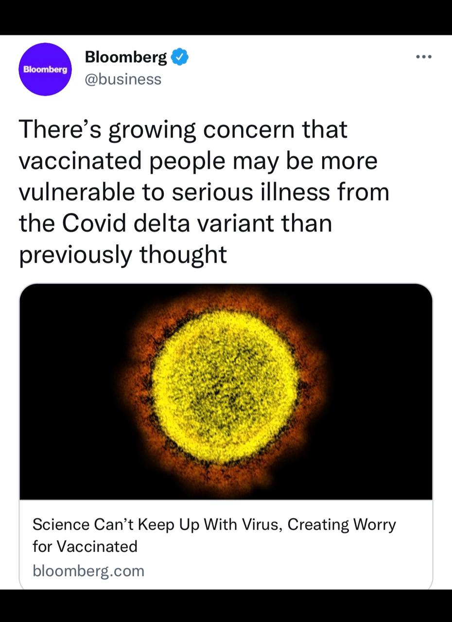Viewport: 452px width, 622px height.
Task: Open the purple Bloomberg profile avatar
Action: point(45,69)
